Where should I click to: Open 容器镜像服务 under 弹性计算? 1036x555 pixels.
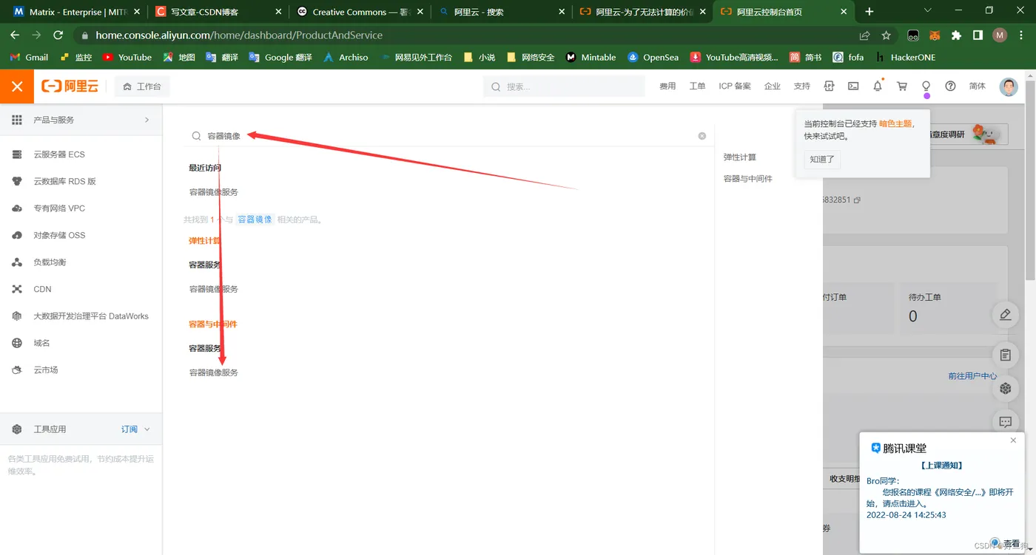click(x=214, y=289)
